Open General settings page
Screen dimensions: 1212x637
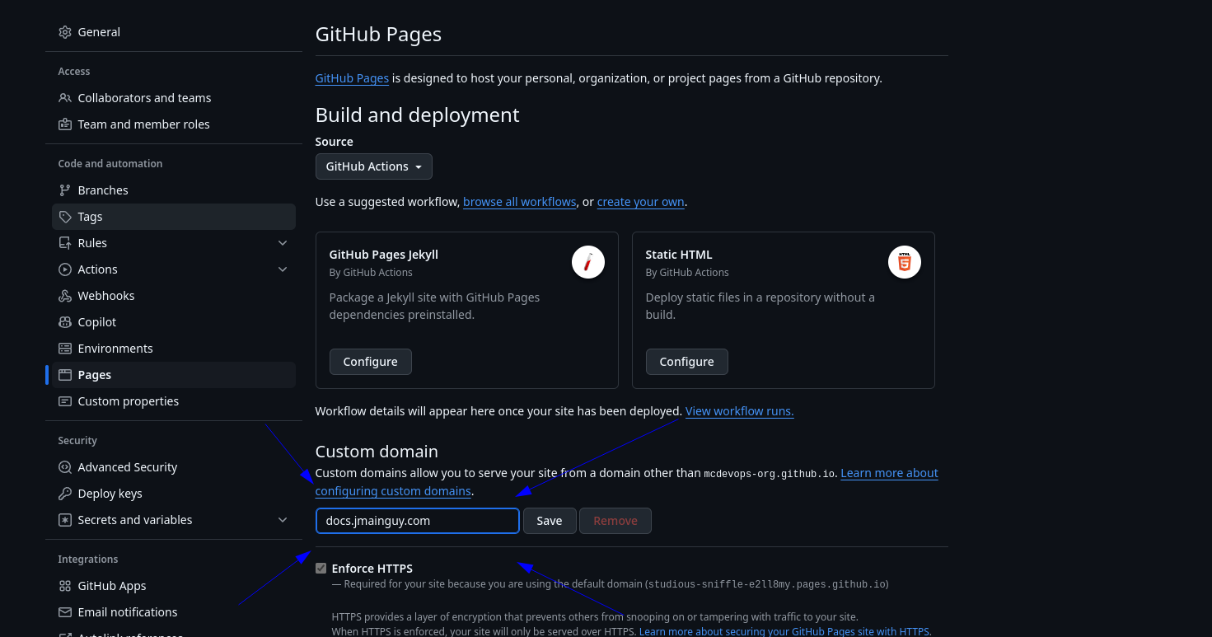(x=174, y=32)
